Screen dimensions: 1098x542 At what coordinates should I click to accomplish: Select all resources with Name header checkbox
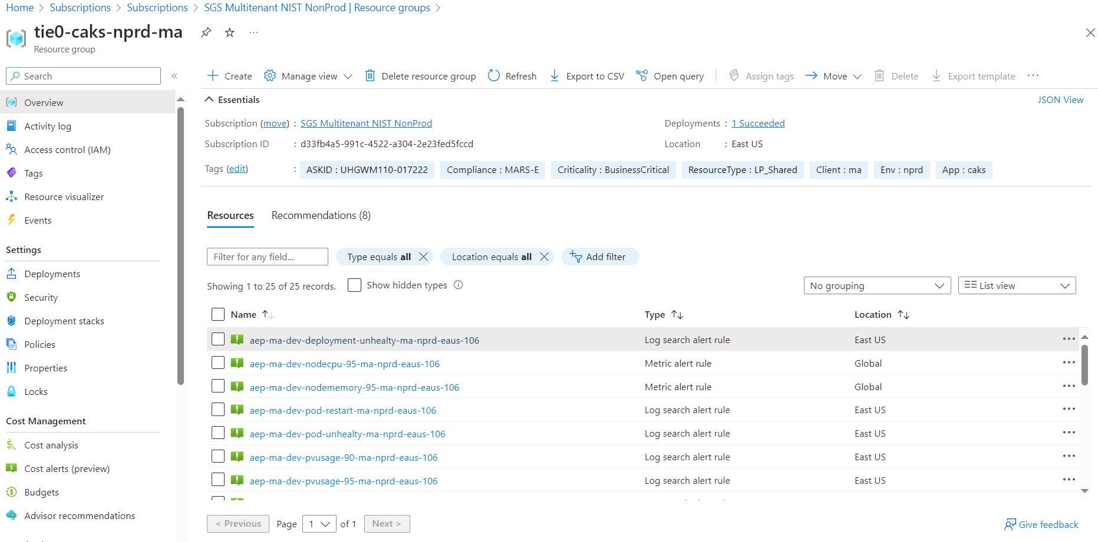click(x=218, y=314)
